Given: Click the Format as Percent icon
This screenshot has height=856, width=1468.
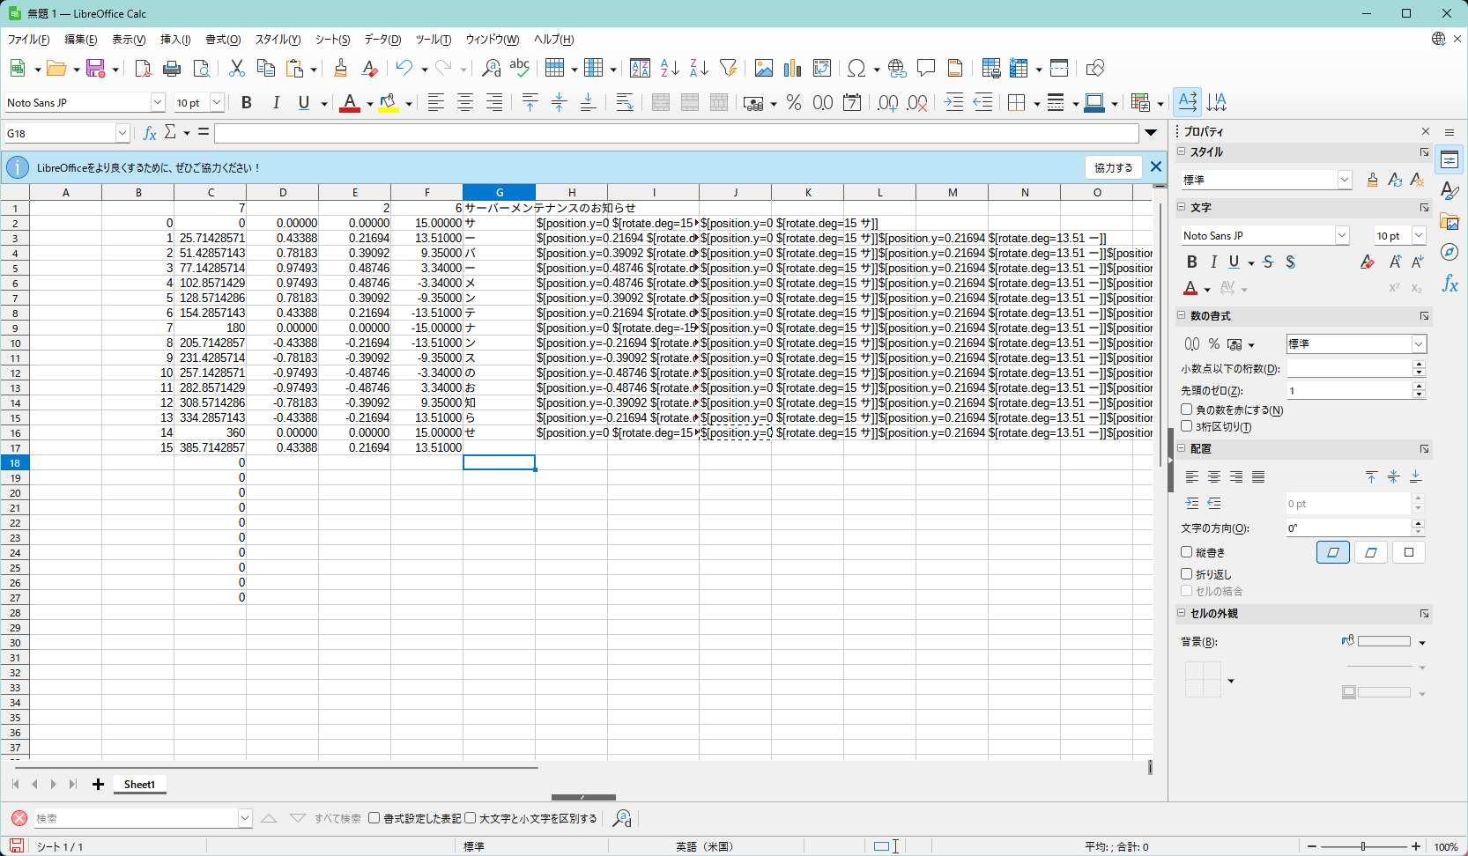Looking at the screenshot, I should pyautogui.click(x=794, y=103).
